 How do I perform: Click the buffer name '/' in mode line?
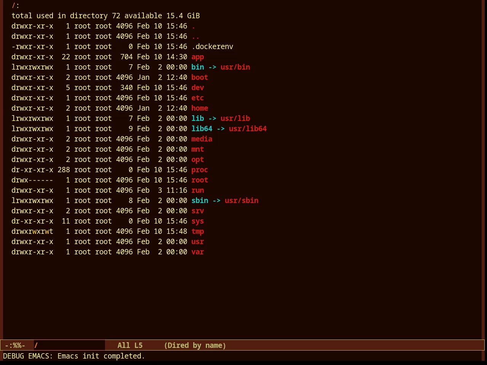coord(36,346)
